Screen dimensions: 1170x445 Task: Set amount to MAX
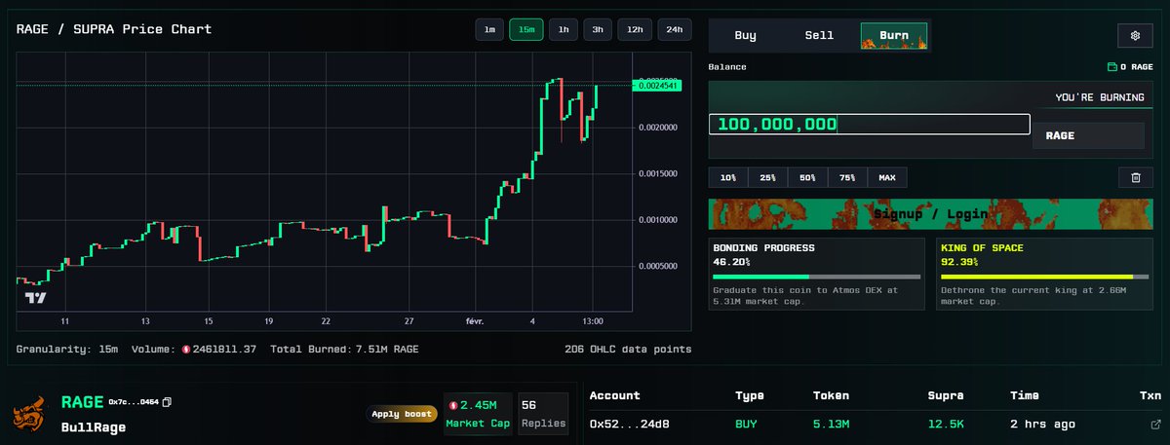tap(887, 177)
